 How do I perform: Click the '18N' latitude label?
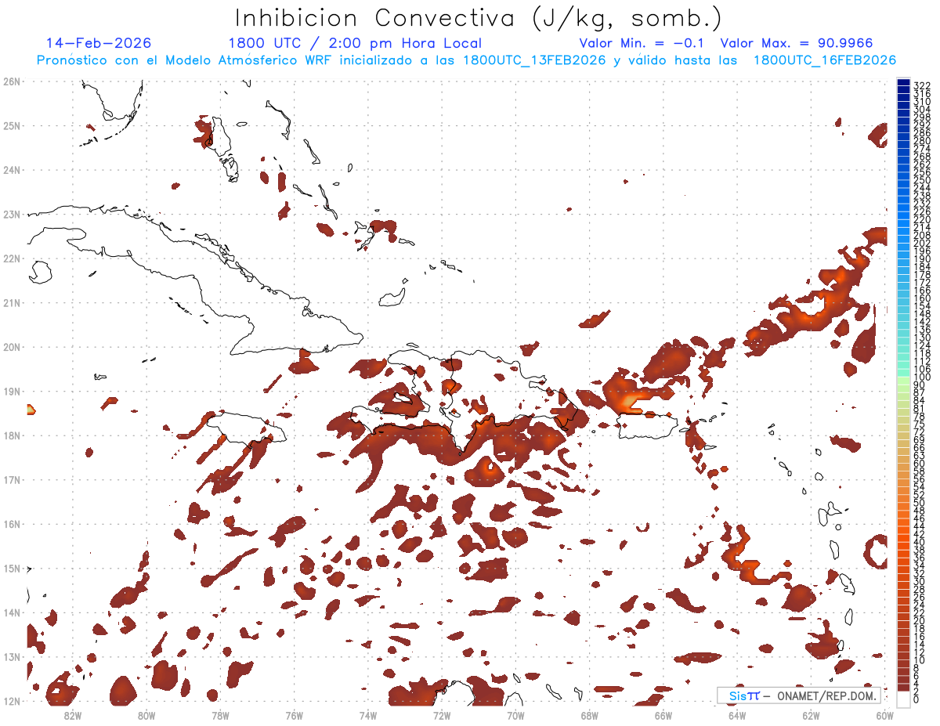point(12,435)
